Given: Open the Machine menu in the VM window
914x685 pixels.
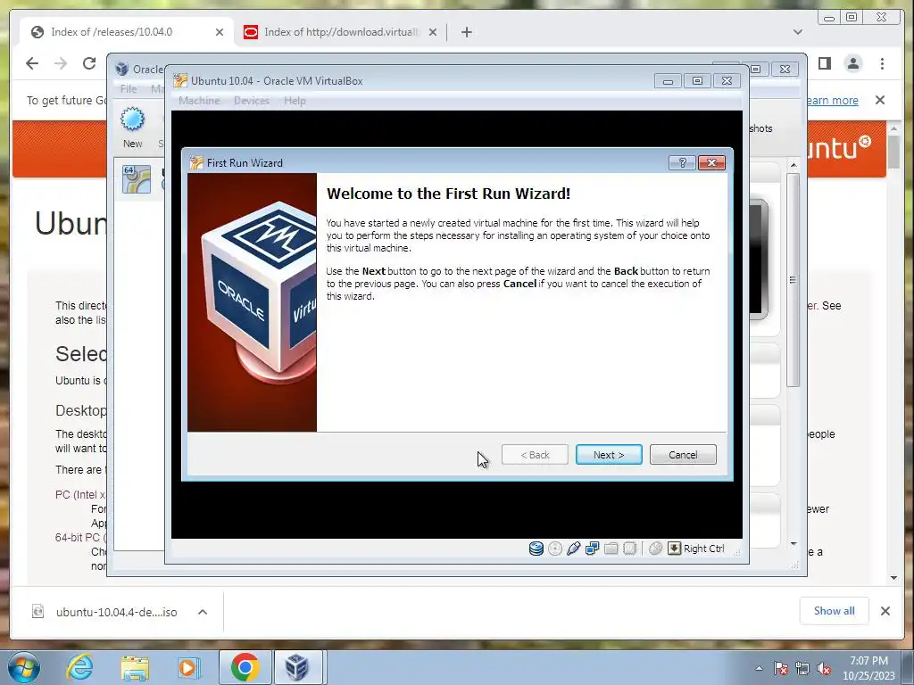Looking at the screenshot, I should pyautogui.click(x=199, y=101).
